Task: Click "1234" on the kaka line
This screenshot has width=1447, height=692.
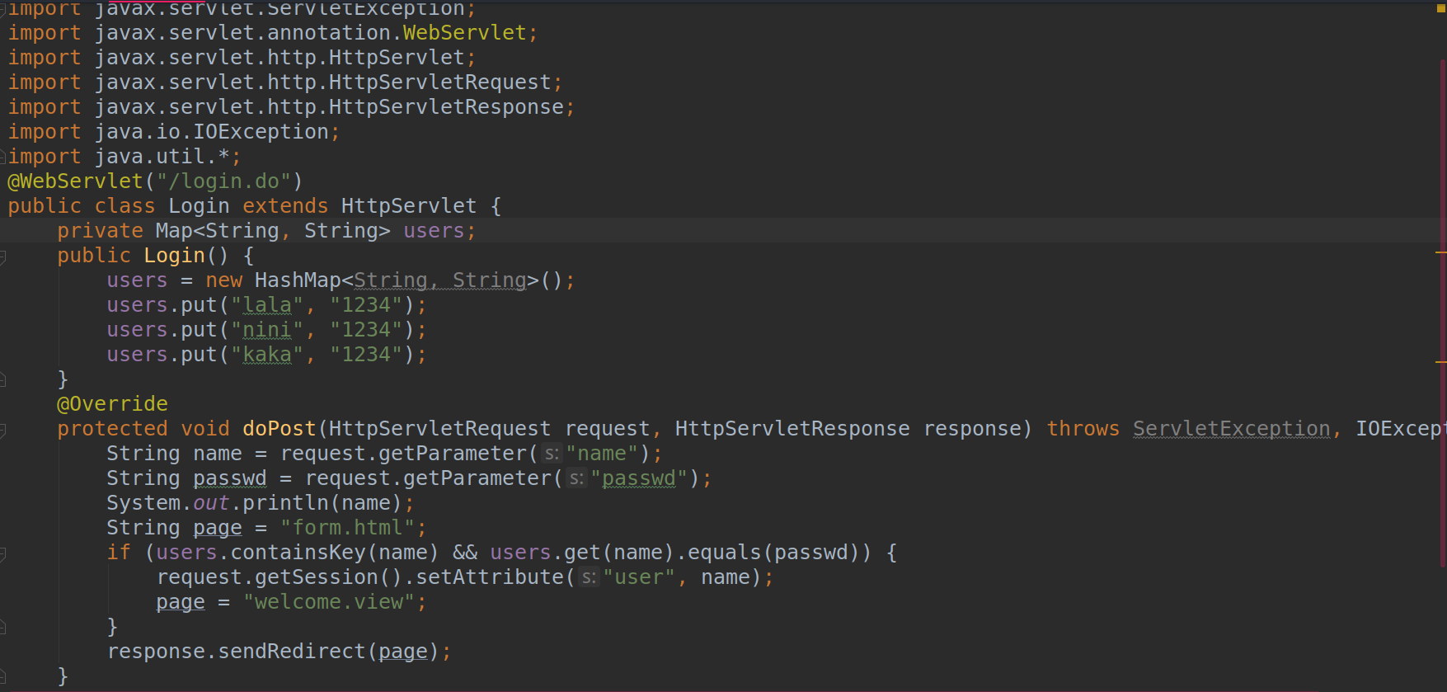Action: click(x=366, y=355)
